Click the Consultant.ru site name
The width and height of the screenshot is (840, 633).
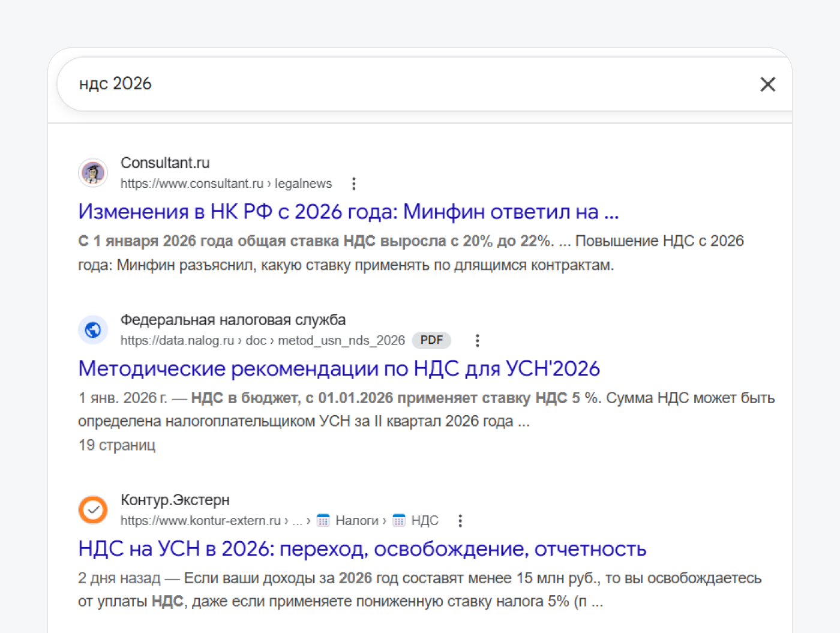click(165, 163)
